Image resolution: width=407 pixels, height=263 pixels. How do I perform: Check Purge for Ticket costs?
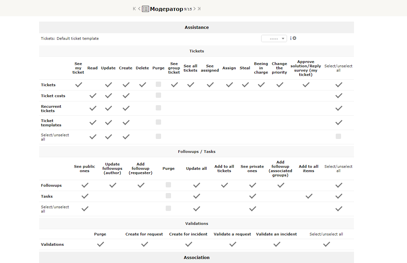point(158,95)
